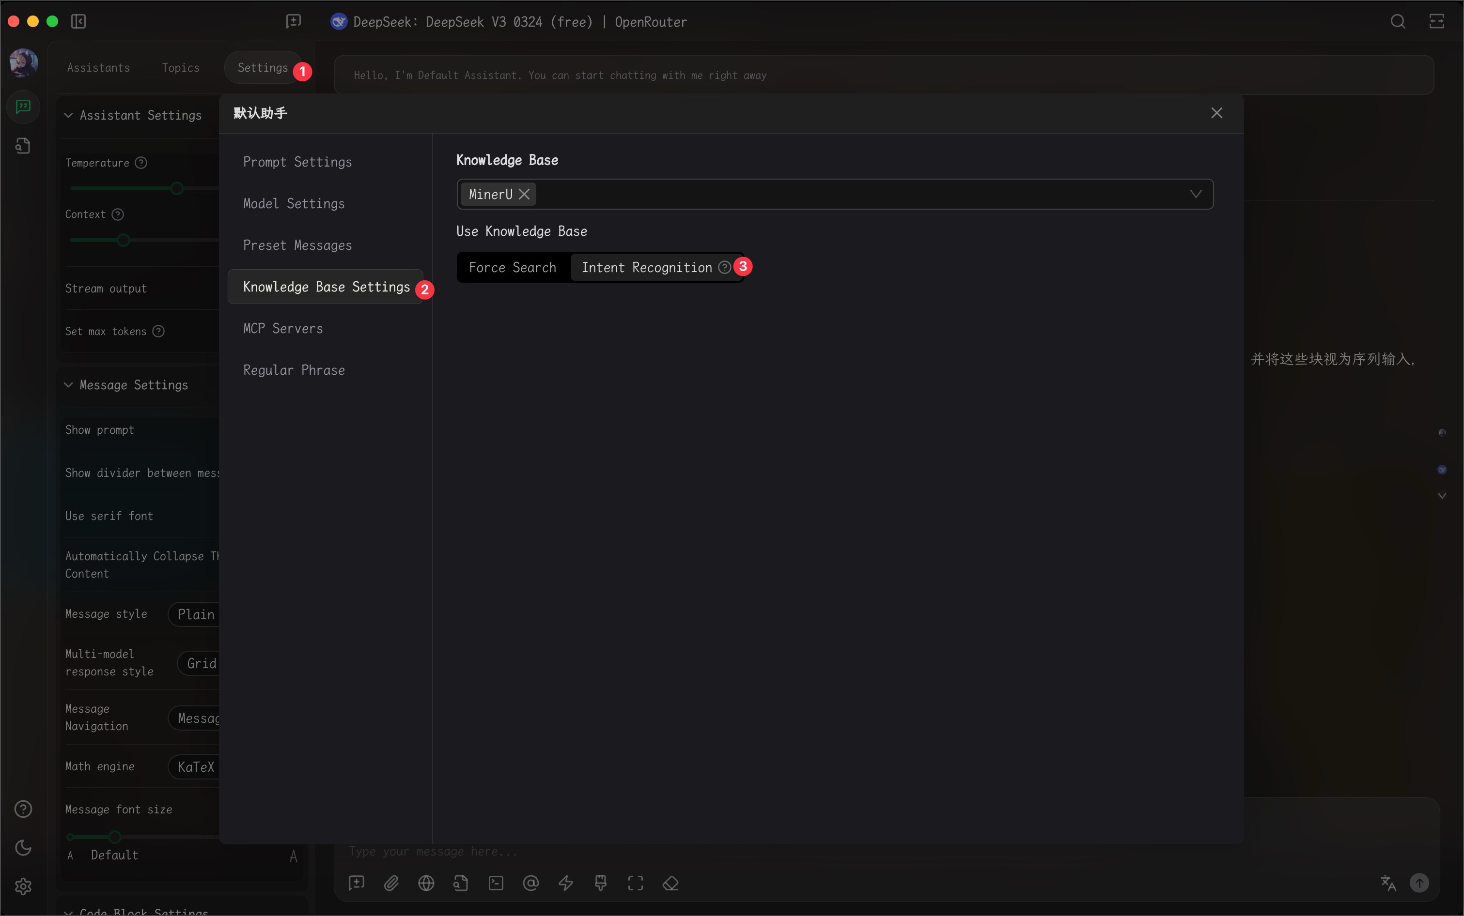Open the MCP Servers menu item
This screenshot has width=1464, height=916.
click(283, 328)
